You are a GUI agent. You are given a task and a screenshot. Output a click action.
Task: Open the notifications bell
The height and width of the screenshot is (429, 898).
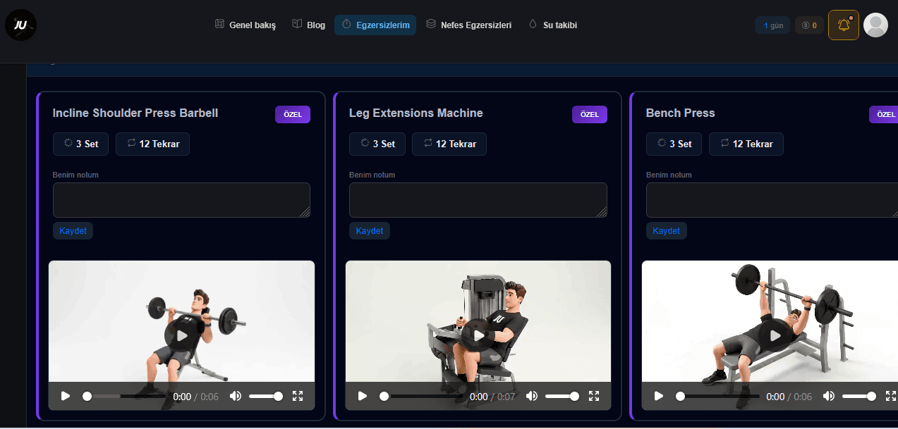[x=844, y=25]
